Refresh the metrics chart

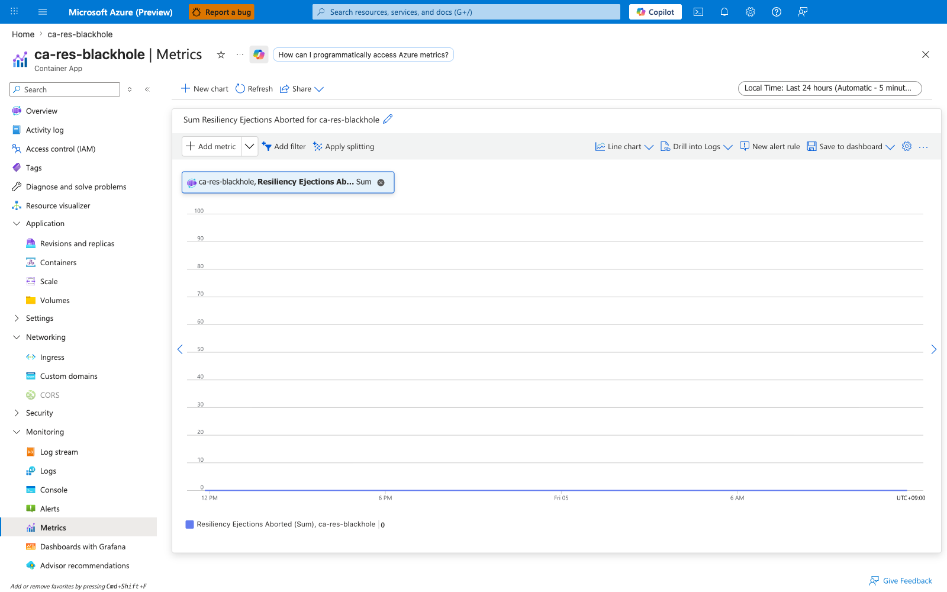click(x=254, y=89)
